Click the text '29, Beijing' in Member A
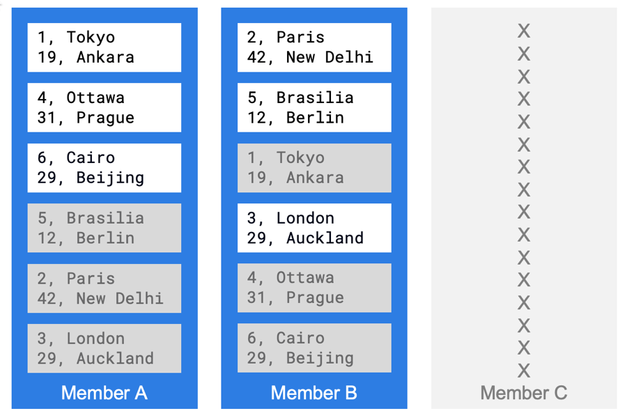The image size is (627, 418). (91, 178)
